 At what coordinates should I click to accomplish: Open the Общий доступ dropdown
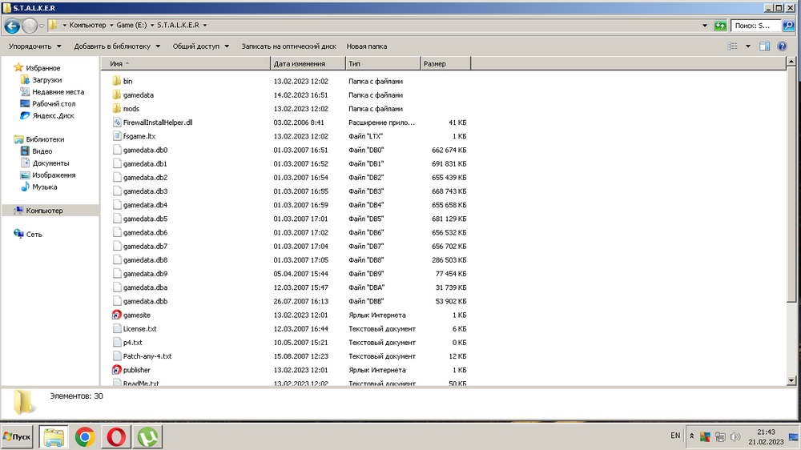coord(201,46)
